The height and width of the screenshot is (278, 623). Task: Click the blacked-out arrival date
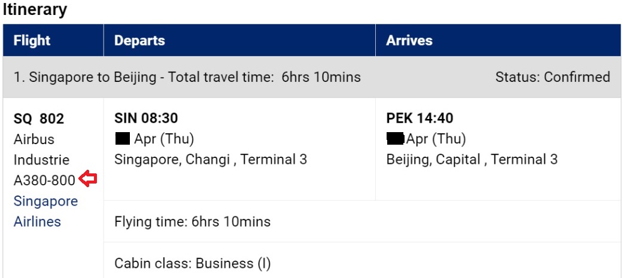click(395, 139)
